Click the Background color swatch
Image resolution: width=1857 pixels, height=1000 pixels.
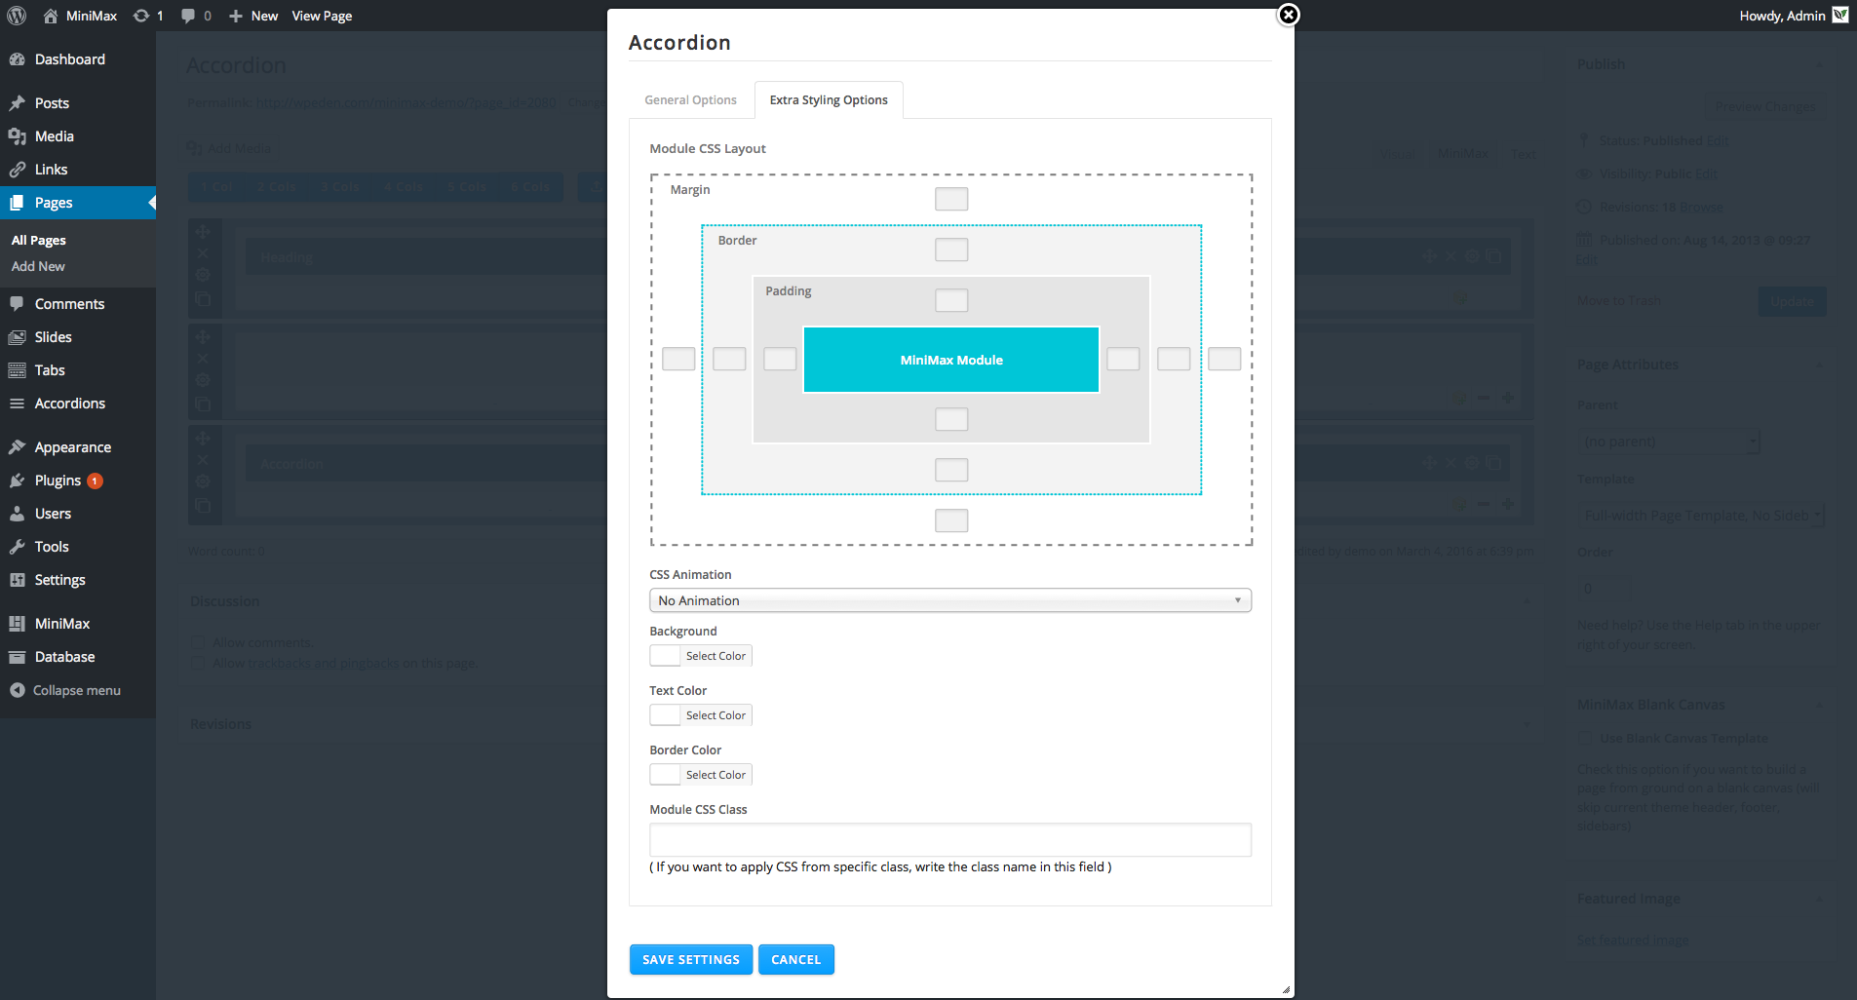click(666, 656)
